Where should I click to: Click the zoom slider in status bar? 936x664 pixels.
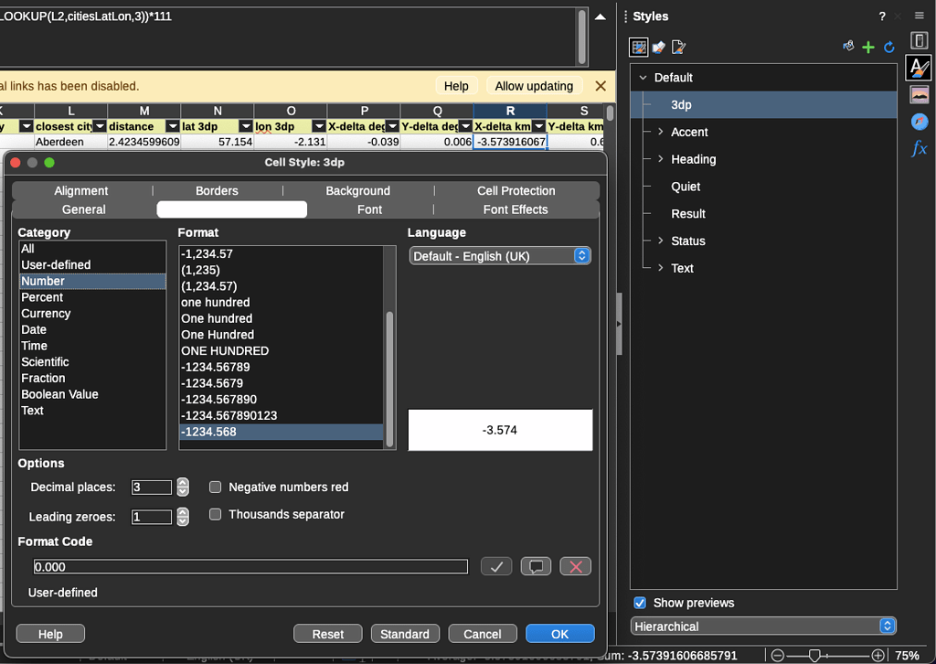(x=814, y=655)
